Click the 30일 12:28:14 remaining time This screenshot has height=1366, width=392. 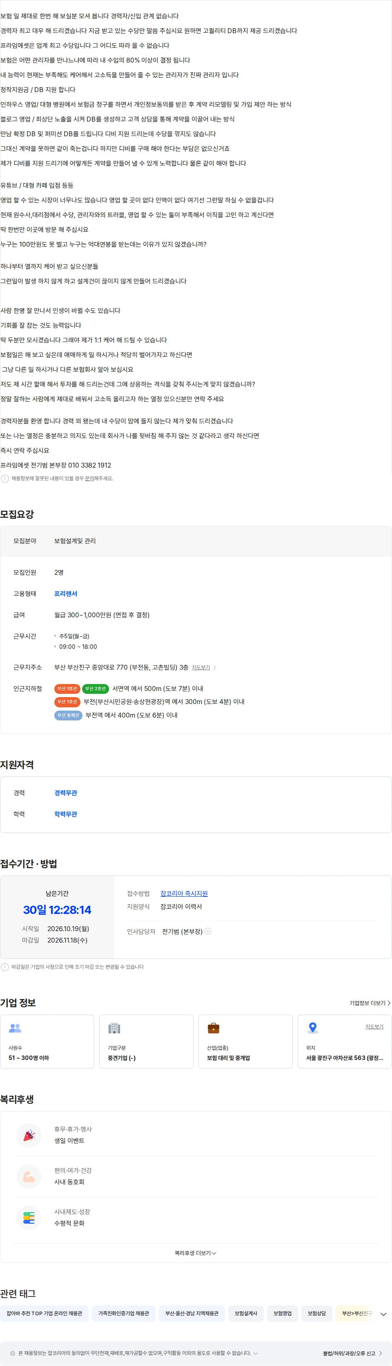tap(57, 910)
